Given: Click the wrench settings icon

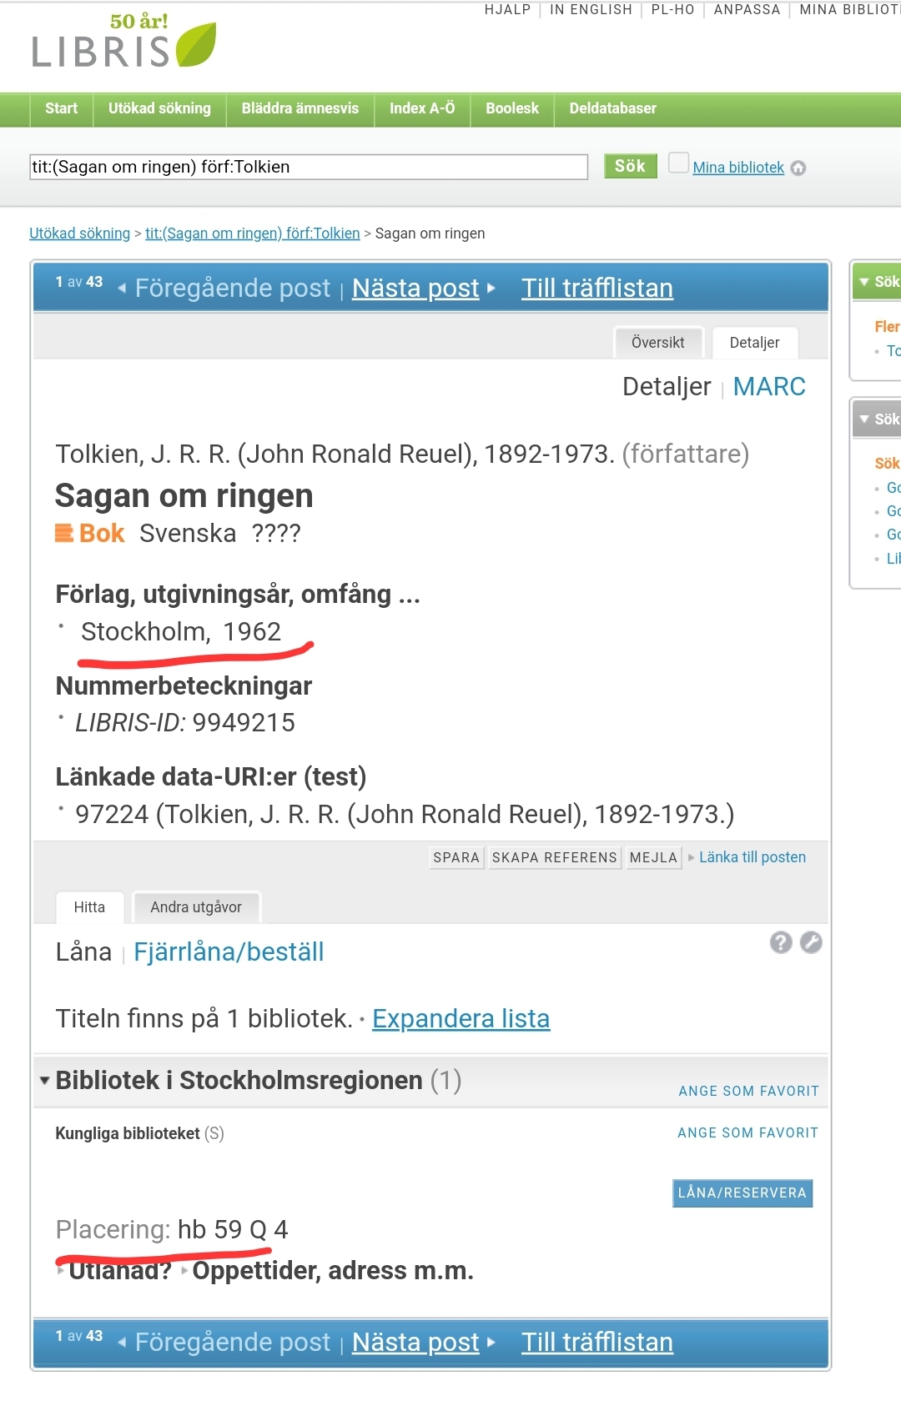Looking at the screenshot, I should (811, 942).
